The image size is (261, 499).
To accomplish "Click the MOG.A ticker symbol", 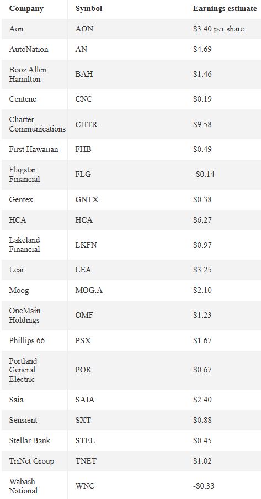I will pos(89,290).
